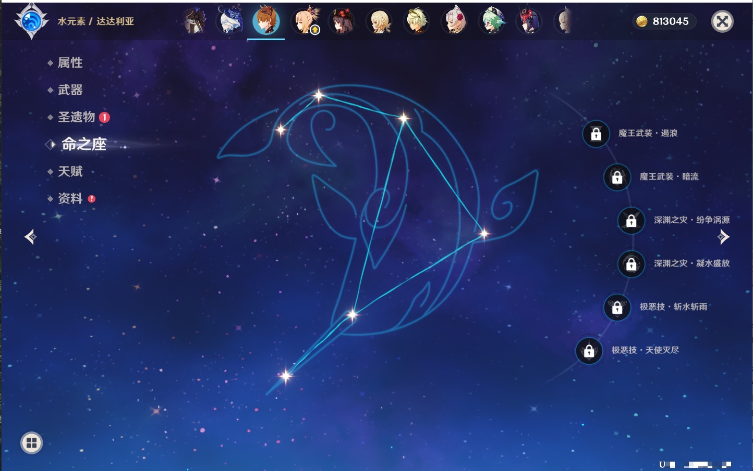Open the grid menu icon at bottom left

click(31, 443)
